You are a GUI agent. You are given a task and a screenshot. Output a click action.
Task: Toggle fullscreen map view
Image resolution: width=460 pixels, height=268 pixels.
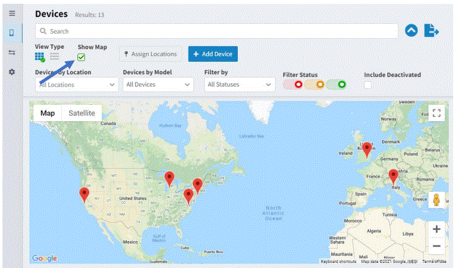click(x=436, y=113)
